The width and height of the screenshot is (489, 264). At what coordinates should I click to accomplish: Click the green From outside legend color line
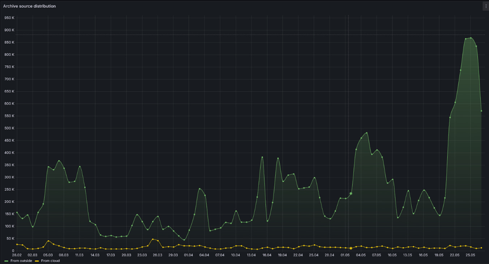pyautogui.click(x=7, y=261)
